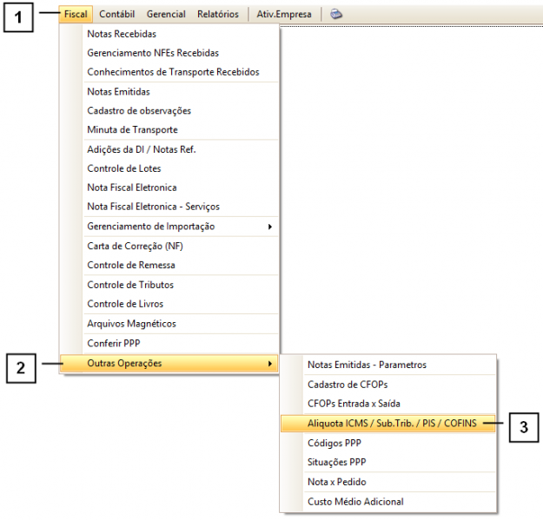Open the Relatórios menu
This screenshot has width=543, height=520.
pos(218,15)
